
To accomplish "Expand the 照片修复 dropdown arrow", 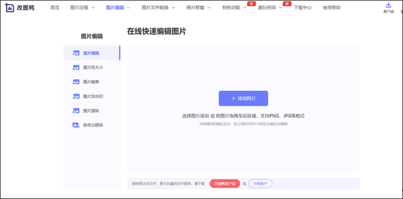I will pos(209,8).
